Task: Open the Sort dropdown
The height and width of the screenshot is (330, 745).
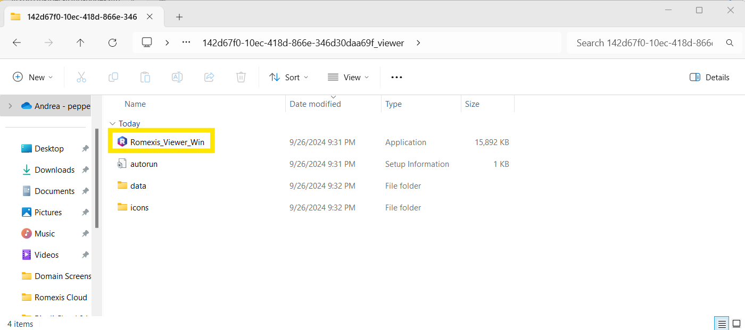Action: pyautogui.click(x=289, y=77)
